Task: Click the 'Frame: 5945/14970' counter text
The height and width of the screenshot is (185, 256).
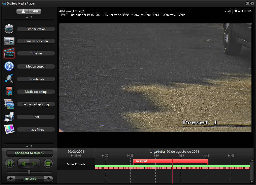Action: tap(116, 15)
